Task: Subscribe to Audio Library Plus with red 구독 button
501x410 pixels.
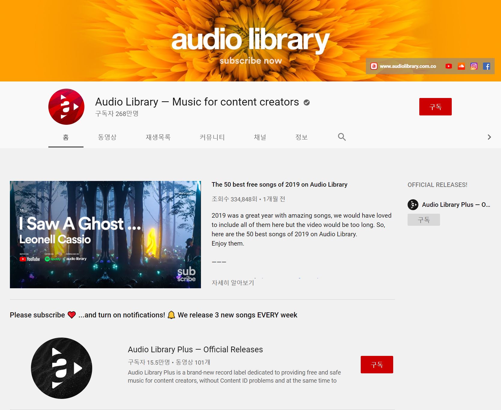Action: (377, 365)
